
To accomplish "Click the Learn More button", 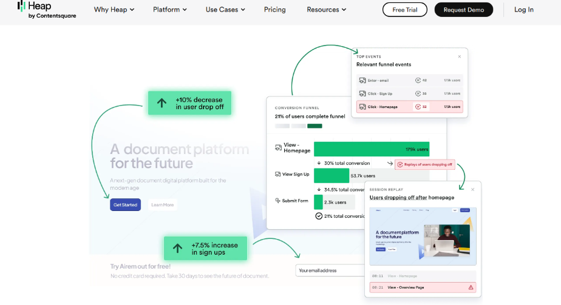I will 163,204.
